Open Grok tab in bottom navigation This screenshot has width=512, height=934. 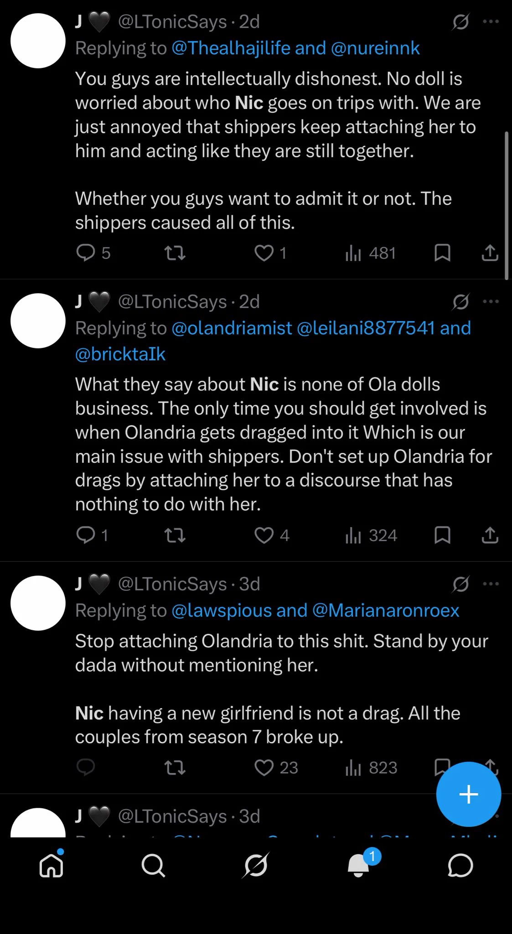coord(256,865)
